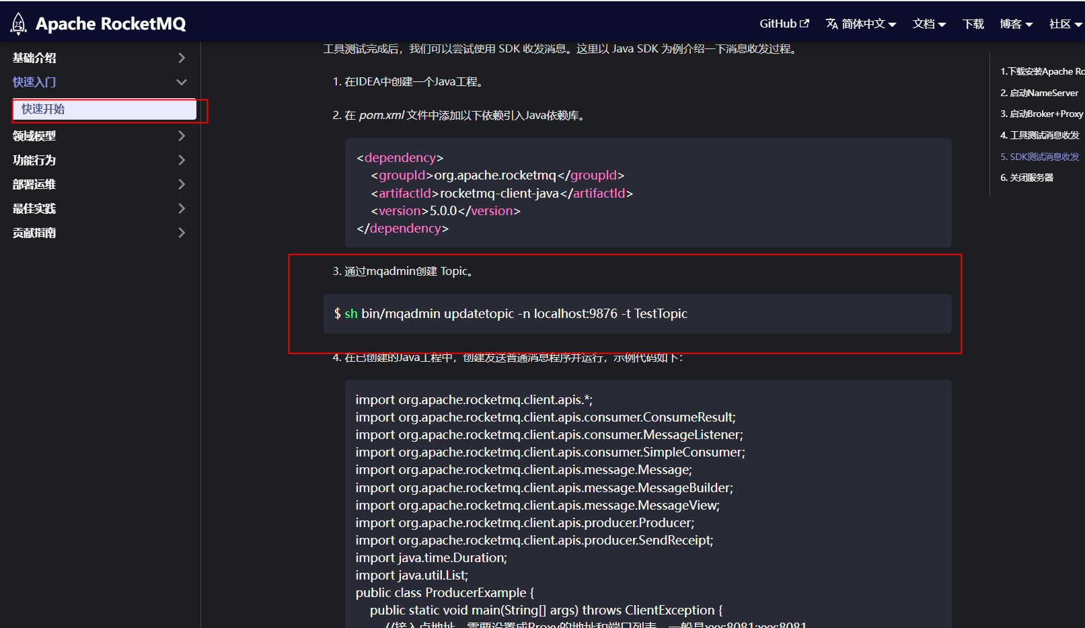
Task: Click the import java.util.List line
Action: 412,575
